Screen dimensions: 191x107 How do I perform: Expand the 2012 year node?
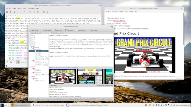pos(30,37)
